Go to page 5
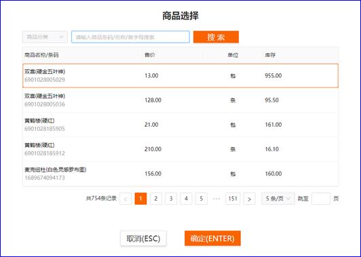The width and height of the screenshot is (361, 257). tap(201, 199)
